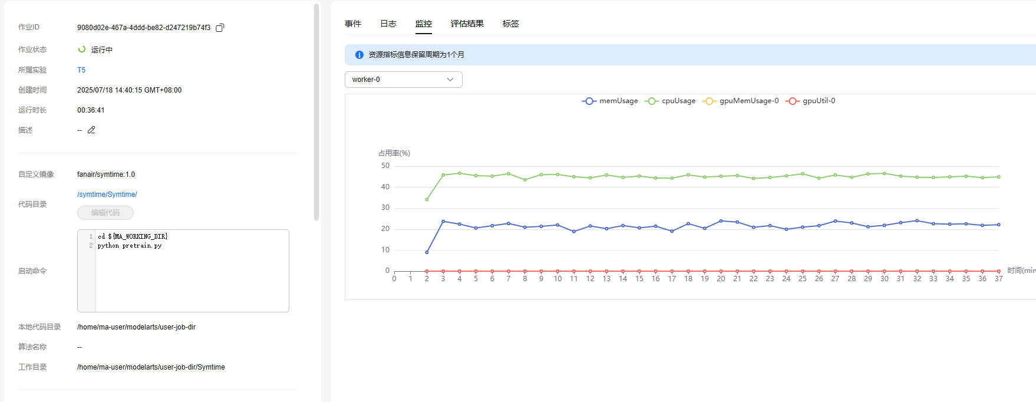Go to the 标签 tab
Screen dimensions: 1036x402
click(510, 24)
